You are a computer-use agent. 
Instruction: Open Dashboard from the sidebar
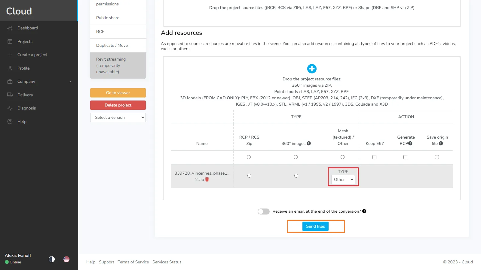pos(28,28)
